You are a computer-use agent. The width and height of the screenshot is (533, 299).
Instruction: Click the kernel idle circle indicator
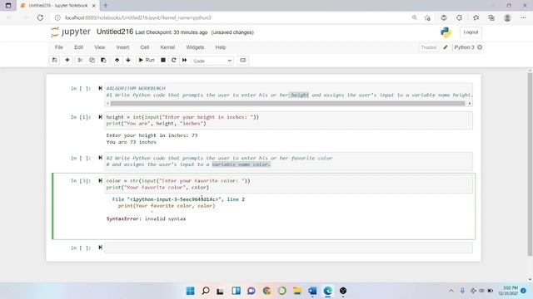480,47
